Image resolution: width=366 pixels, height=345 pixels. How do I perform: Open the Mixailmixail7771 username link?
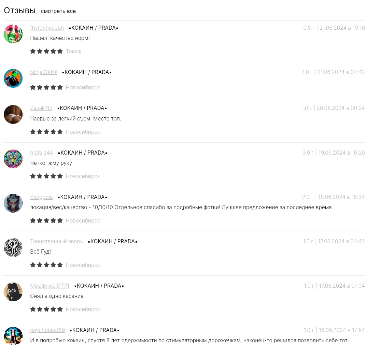click(x=50, y=286)
